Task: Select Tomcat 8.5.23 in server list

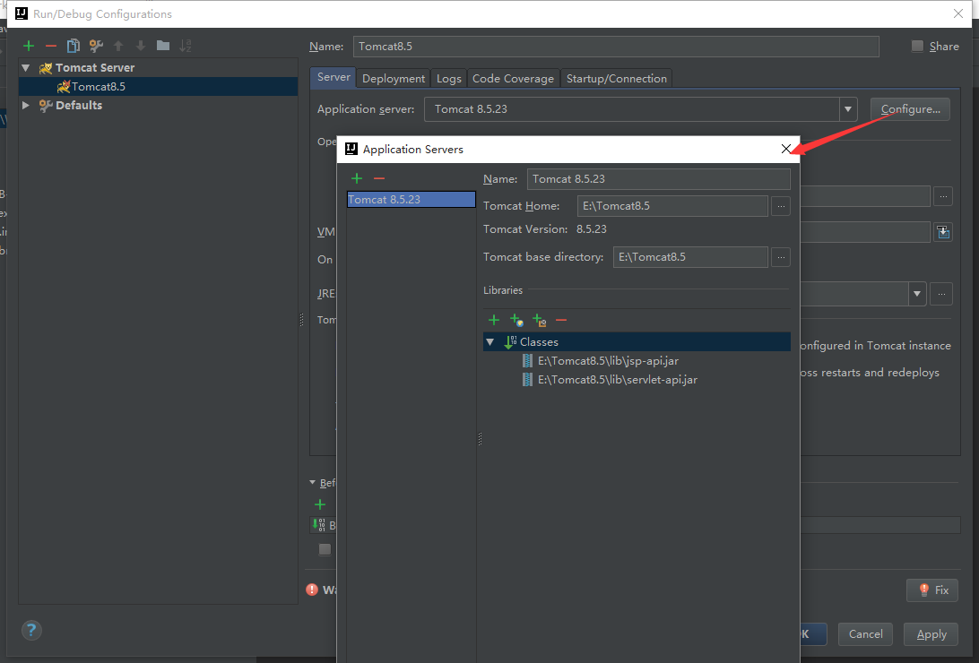Action: click(x=411, y=200)
